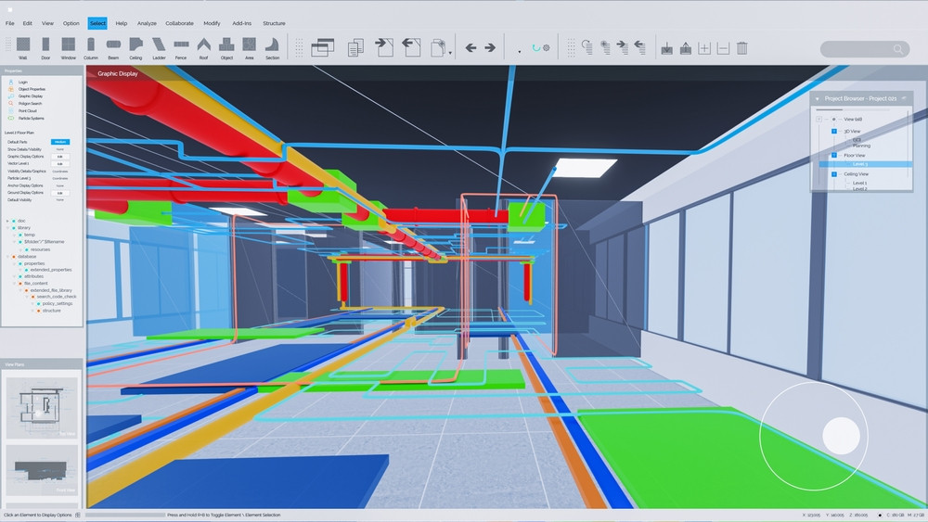Click the Medium button for Default Parts
The width and height of the screenshot is (928, 522).
pyautogui.click(x=59, y=142)
